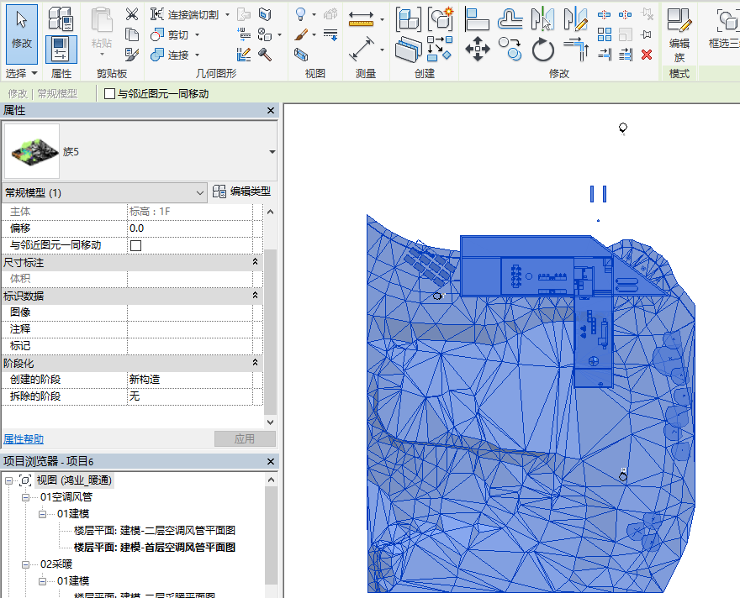
Task: Click the Hide in View lightbulb icon
Action: [x=301, y=14]
